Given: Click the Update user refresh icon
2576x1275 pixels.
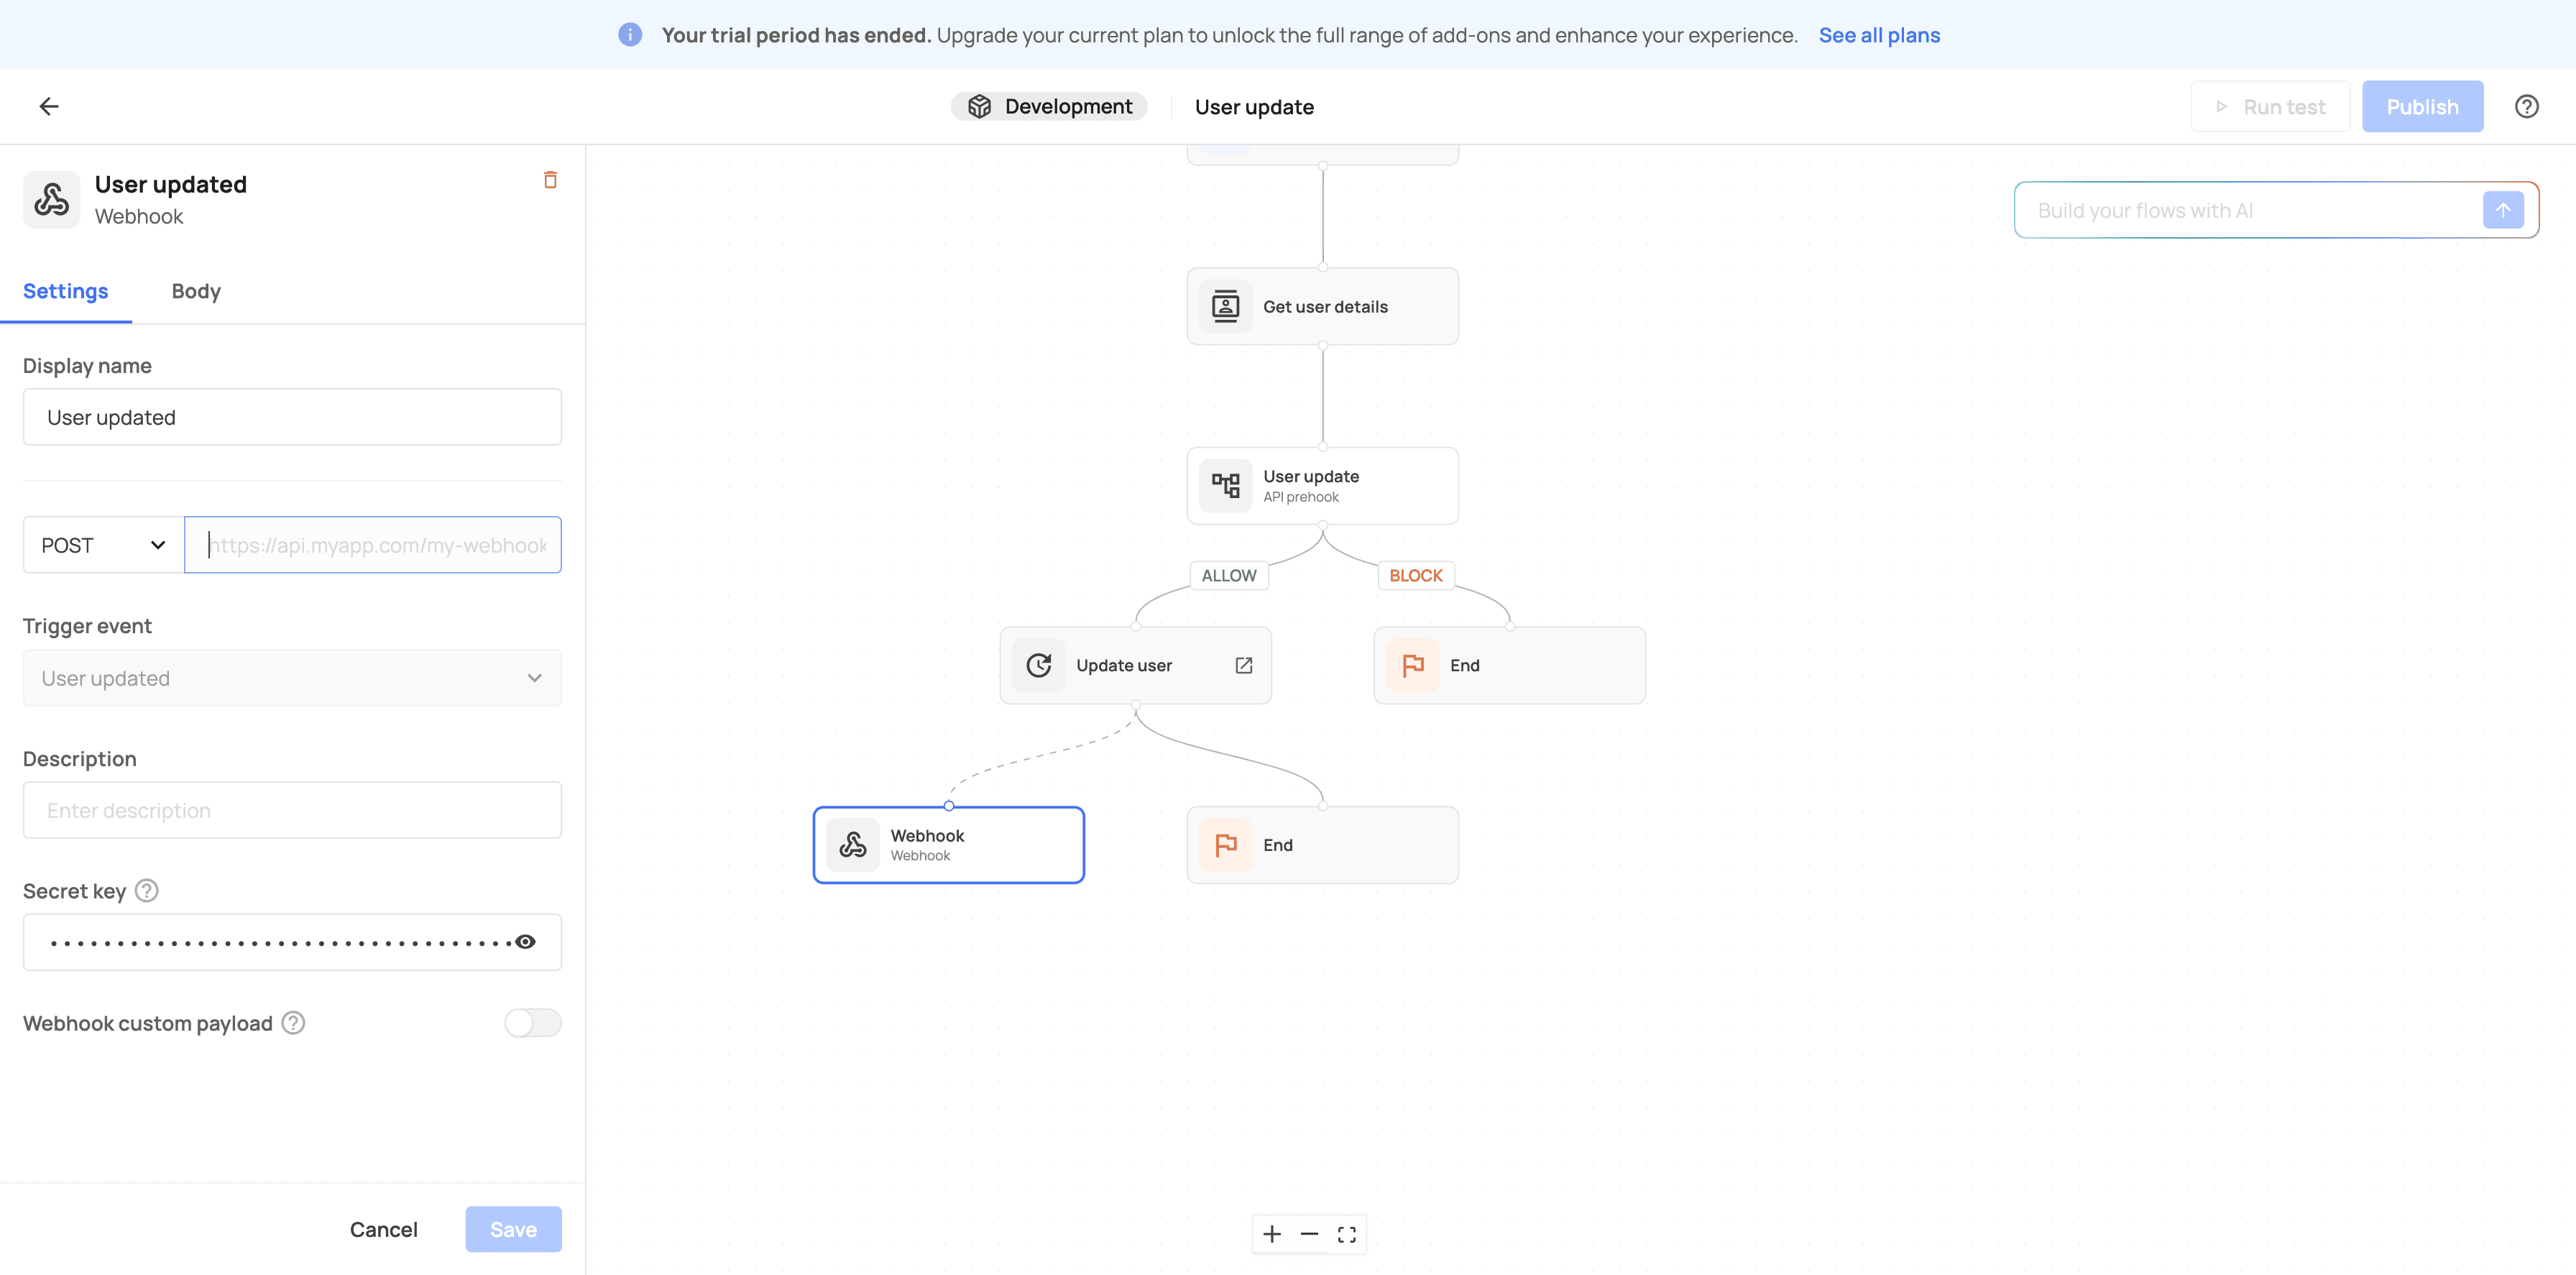Looking at the screenshot, I should tap(1039, 665).
